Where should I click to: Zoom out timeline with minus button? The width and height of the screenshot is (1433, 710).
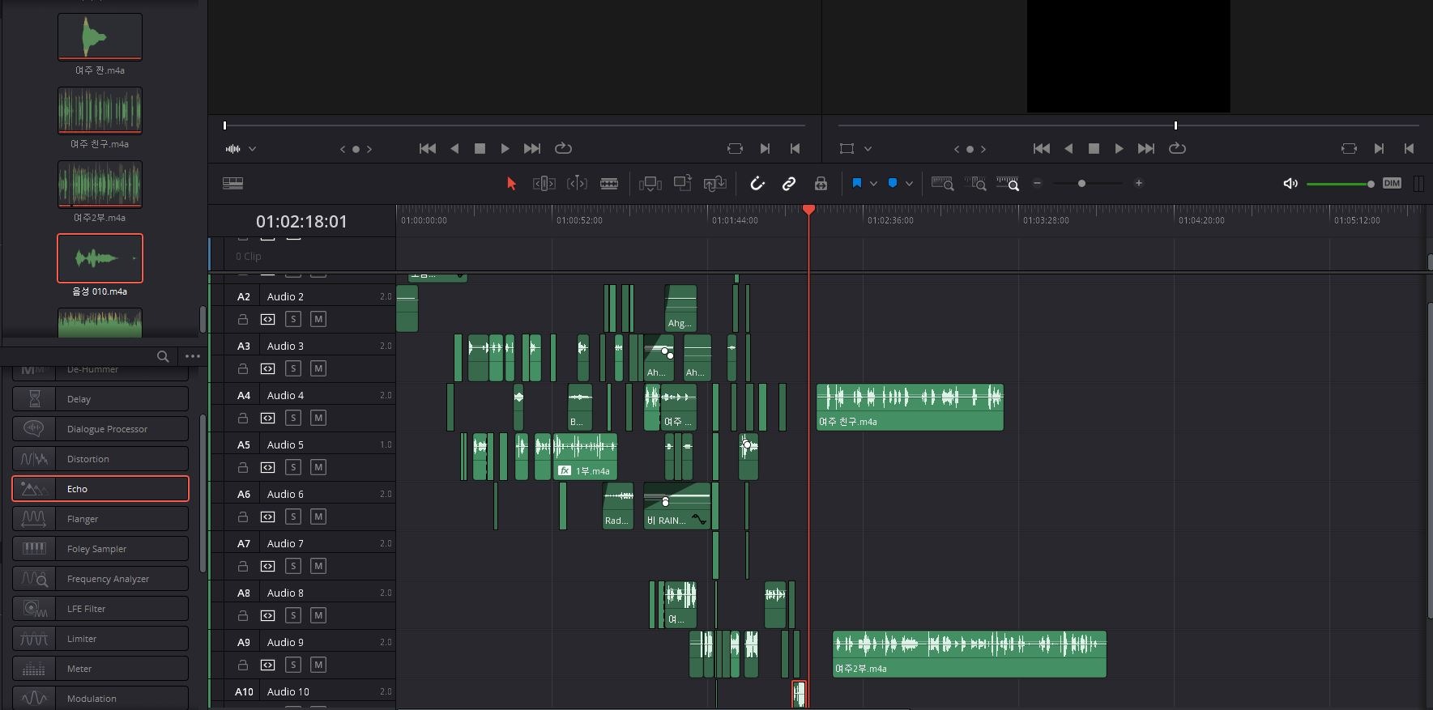point(1037,184)
